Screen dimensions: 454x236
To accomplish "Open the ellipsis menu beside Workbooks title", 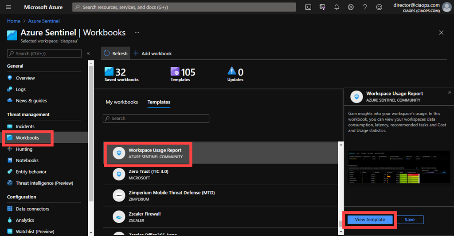I will click(x=137, y=33).
